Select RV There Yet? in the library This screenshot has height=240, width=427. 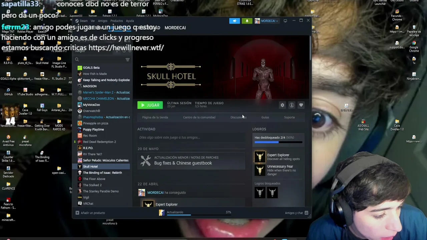point(103,154)
